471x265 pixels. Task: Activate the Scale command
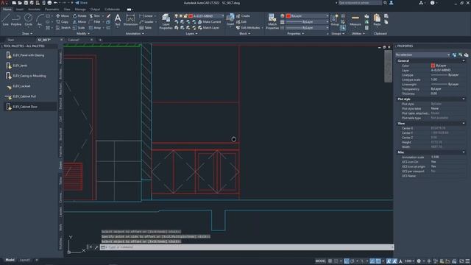point(79,28)
